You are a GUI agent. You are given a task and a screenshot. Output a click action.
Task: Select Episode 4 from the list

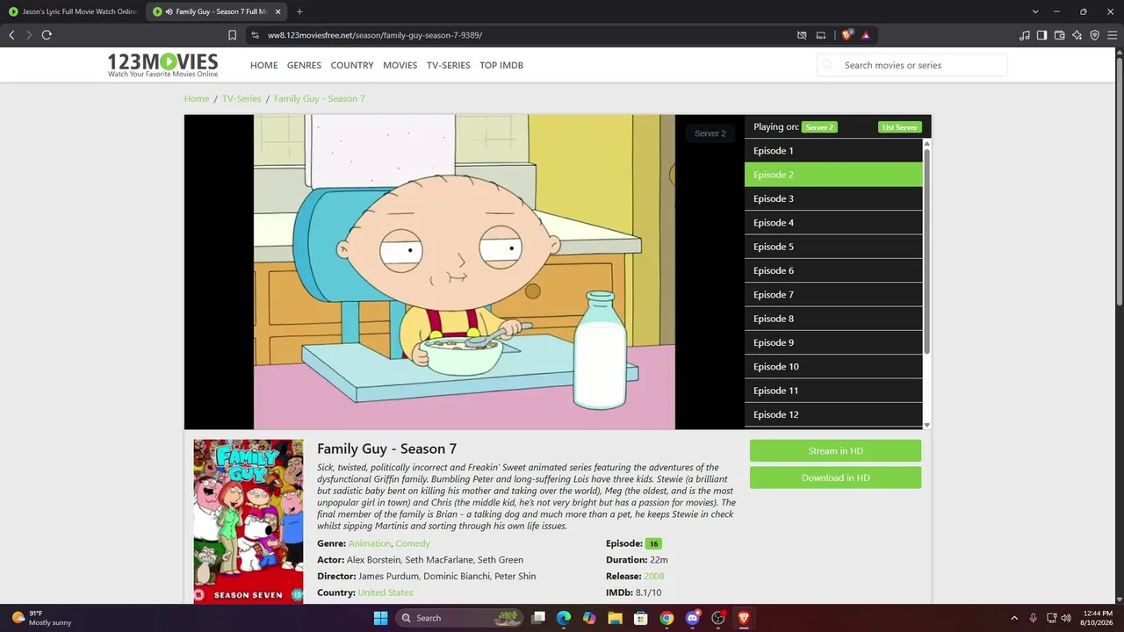coord(833,223)
